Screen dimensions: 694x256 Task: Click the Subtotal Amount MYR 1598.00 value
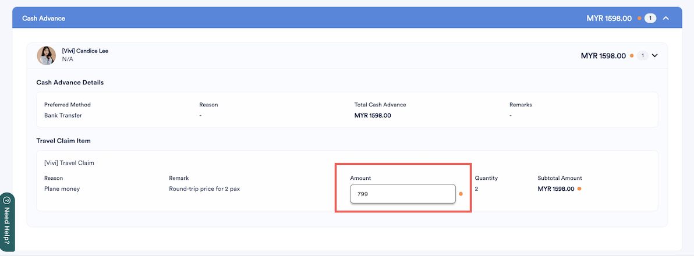point(556,189)
